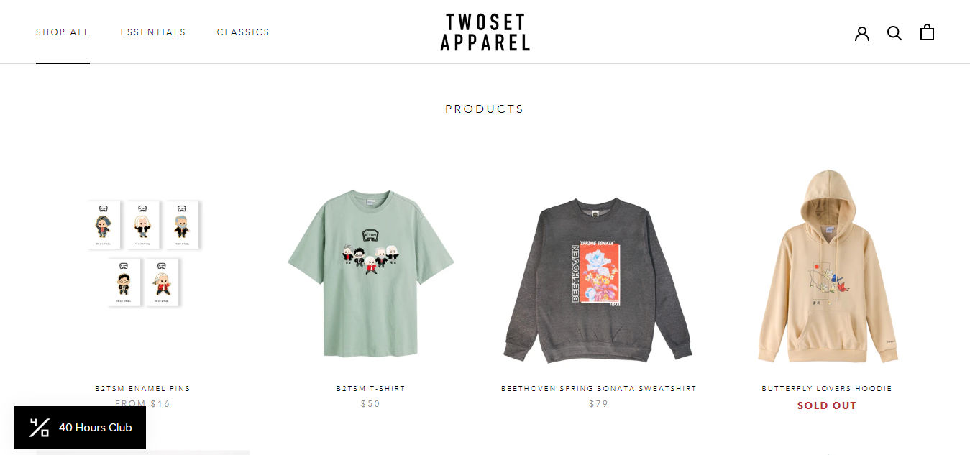
Task: Click the Sold Out label
Action: tap(827, 405)
